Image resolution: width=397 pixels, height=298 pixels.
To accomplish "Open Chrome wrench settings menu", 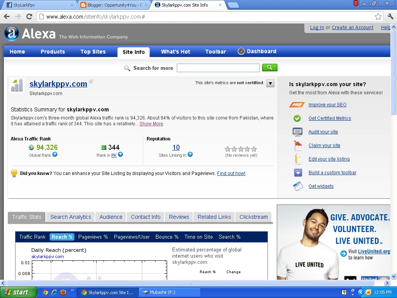I will 390,17.
